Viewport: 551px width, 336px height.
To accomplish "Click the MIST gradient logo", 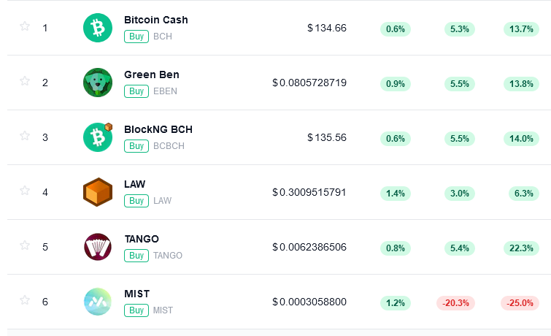I will [x=98, y=302].
